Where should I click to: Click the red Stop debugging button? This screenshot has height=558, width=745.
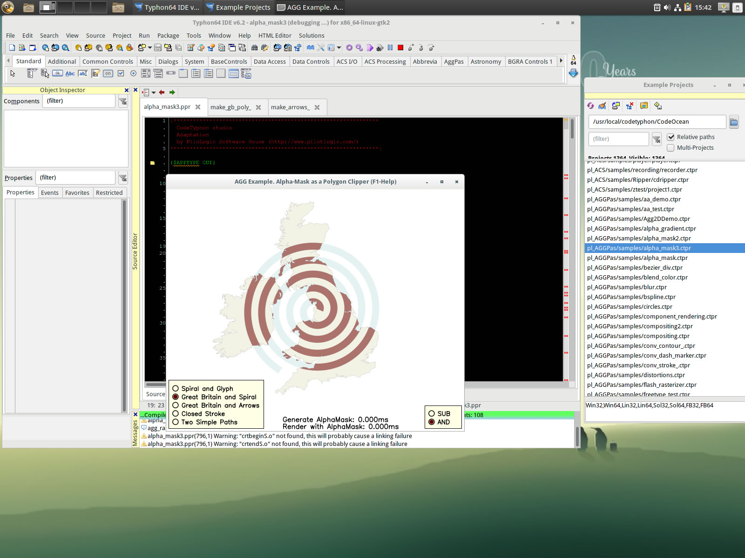[x=400, y=47]
